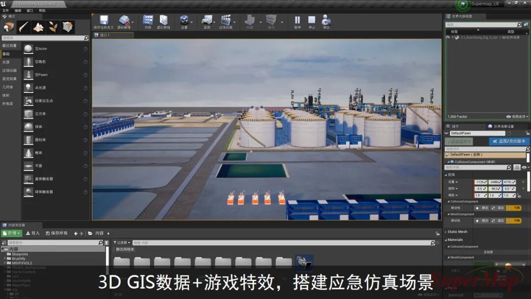
Task: Toggle visibility eye of CJ_haochang outliner row
Action: point(448,37)
